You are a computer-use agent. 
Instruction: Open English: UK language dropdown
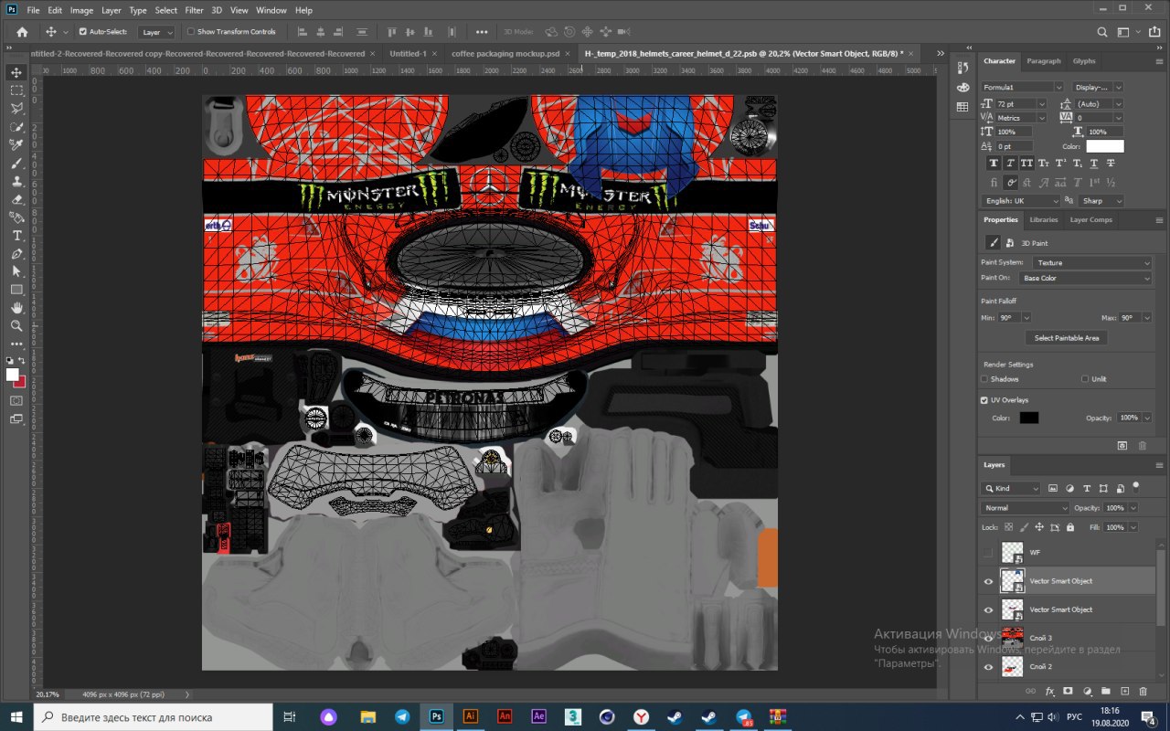pyautogui.click(x=1020, y=201)
